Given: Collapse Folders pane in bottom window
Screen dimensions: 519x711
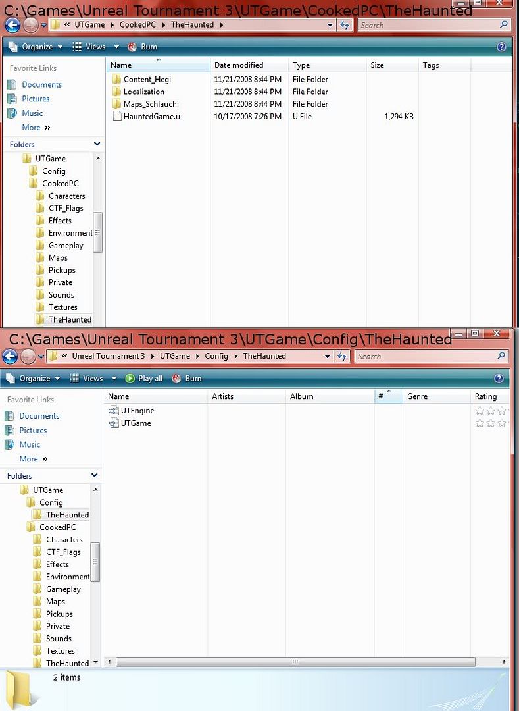Looking at the screenshot, I should [x=94, y=476].
